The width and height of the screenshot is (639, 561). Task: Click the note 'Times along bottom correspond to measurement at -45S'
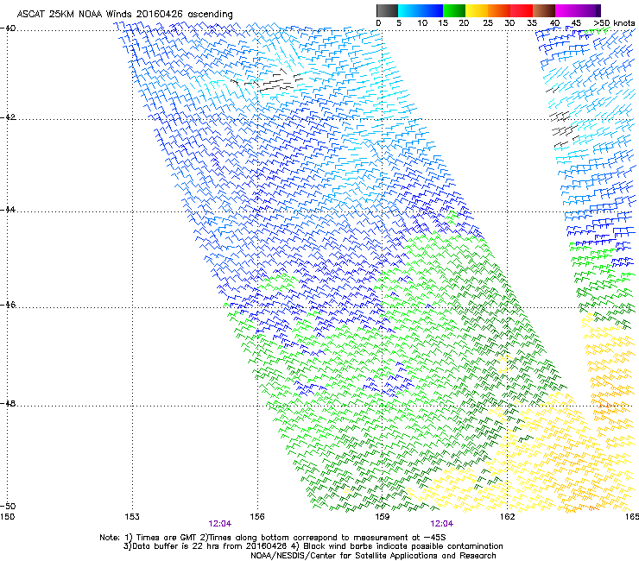pyautogui.click(x=327, y=538)
